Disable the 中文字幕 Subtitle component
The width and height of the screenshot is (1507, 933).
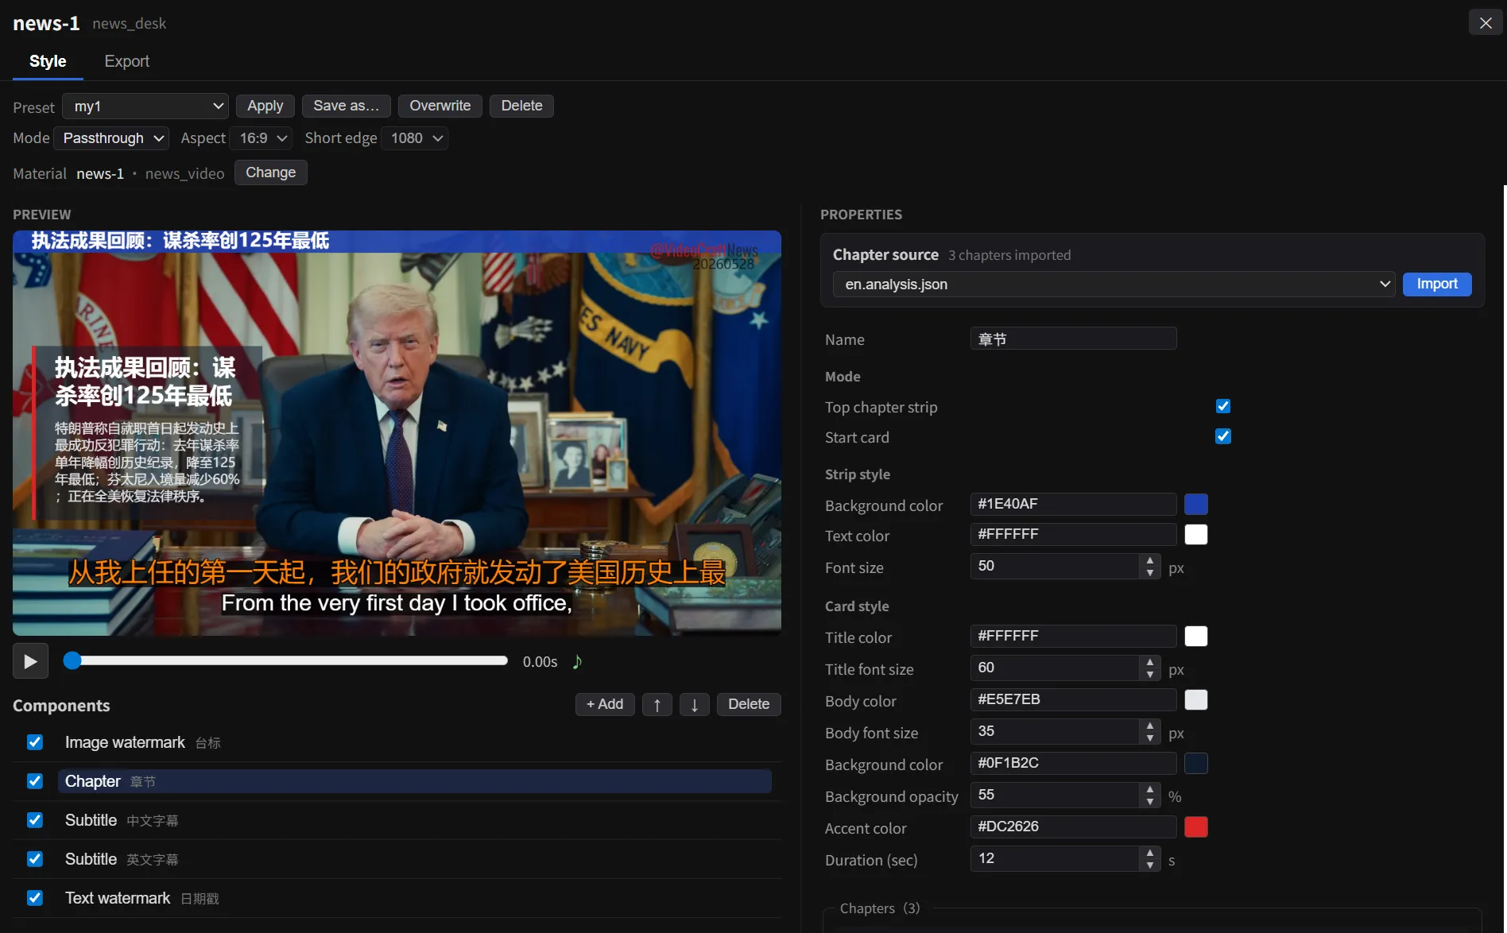point(35,820)
